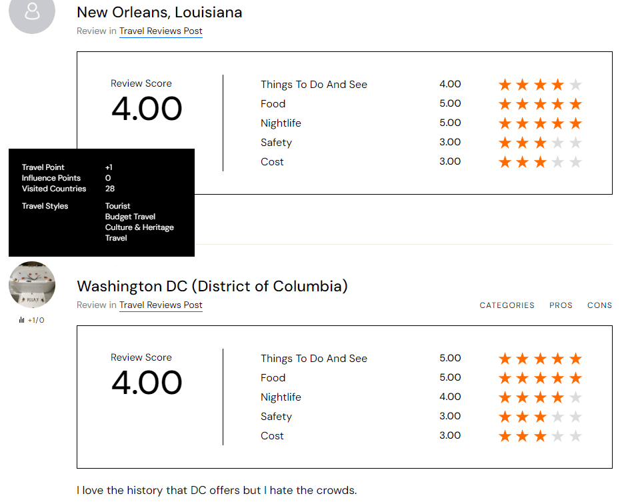
Task: Click fifth gray star in Washington DC Nightlife row
Action: (x=576, y=397)
